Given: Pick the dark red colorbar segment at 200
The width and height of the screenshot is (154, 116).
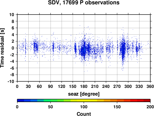Looking at the screenshot, I should click(x=147, y=101).
